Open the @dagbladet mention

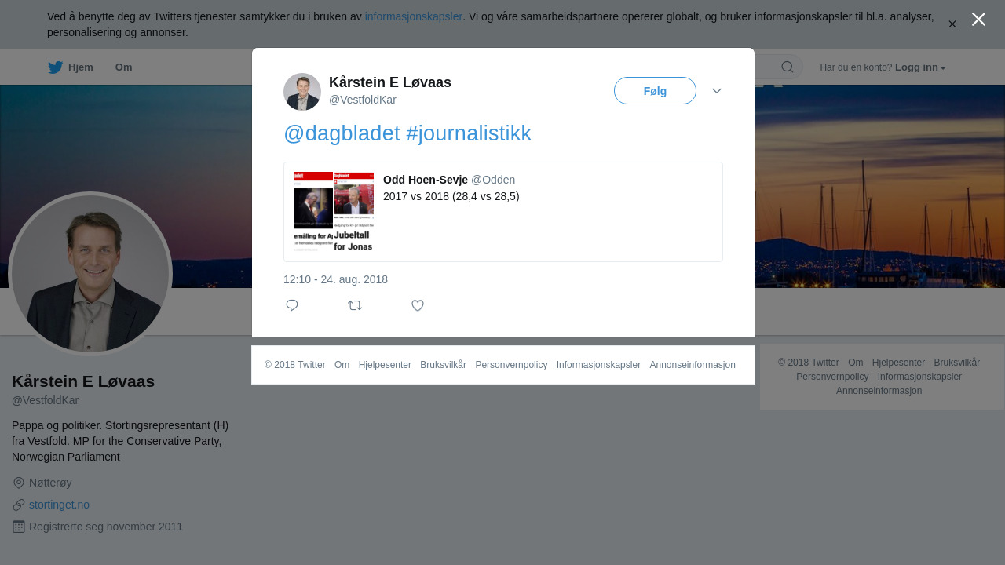coord(342,133)
